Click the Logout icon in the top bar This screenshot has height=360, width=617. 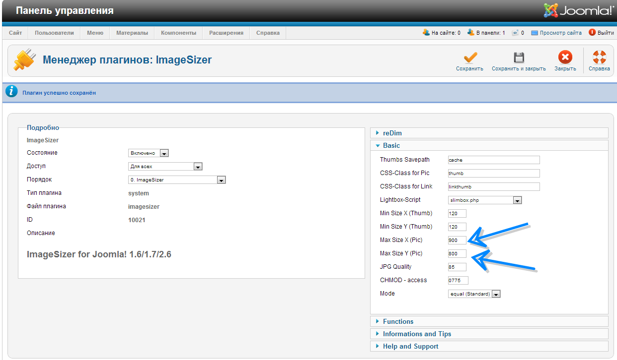click(x=592, y=33)
